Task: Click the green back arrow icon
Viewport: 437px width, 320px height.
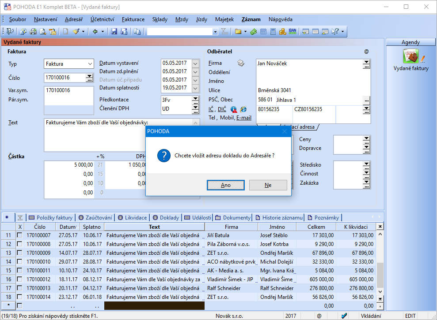Action: 95,31
